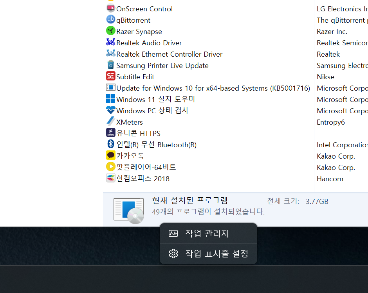
Task: Select the 팟플레이어-64비트 entry
Action: [146, 167]
